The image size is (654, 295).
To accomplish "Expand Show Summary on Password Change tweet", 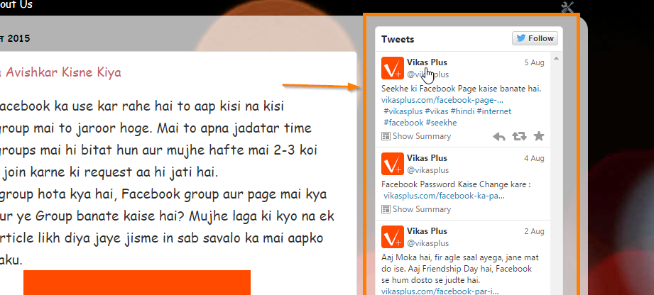I will coord(416,209).
